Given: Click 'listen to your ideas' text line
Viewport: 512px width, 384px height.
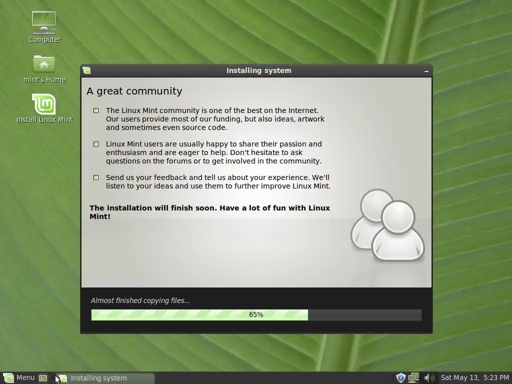Looking at the screenshot, I should [218, 186].
